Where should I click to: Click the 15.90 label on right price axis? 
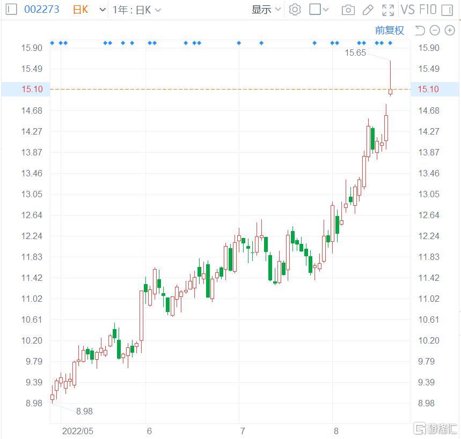[x=429, y=48]
